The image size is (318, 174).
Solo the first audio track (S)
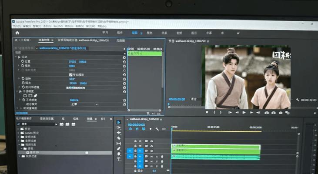157,157
